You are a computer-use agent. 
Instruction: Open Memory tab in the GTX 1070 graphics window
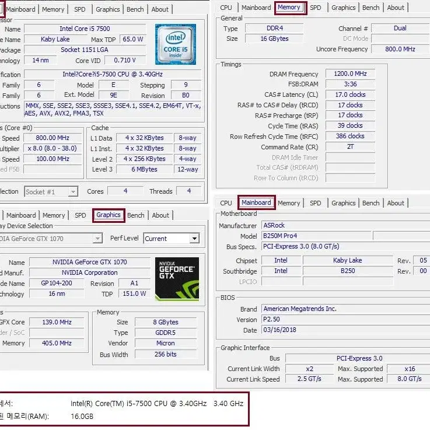coord(54,215)
